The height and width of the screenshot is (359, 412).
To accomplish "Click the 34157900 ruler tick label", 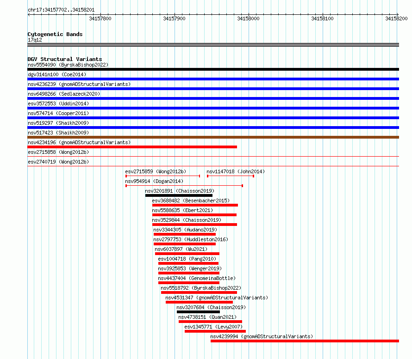I will (174, 18).
